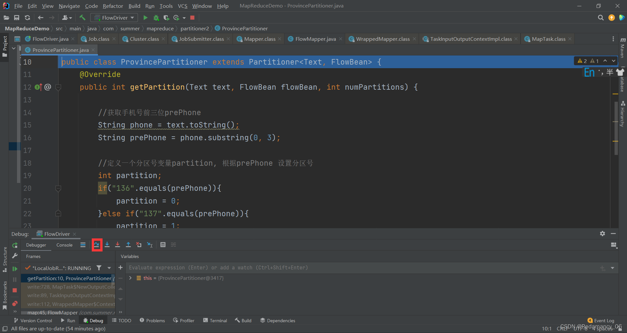Open the Navigate menu

pyautogui.click(x=69, y=6)
